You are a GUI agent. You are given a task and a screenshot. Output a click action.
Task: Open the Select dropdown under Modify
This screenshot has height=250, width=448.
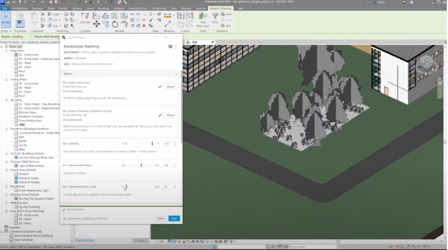tap(6, 31)
